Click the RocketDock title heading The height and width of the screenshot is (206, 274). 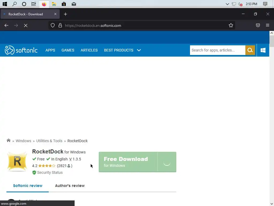point(48,152)
